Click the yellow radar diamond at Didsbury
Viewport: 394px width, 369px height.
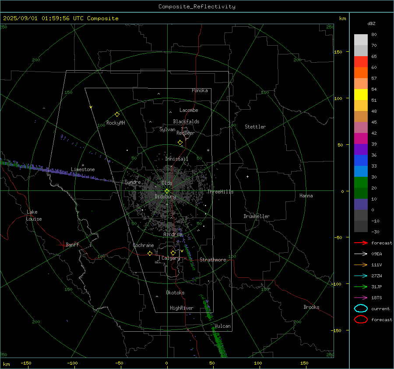point(167,191)
